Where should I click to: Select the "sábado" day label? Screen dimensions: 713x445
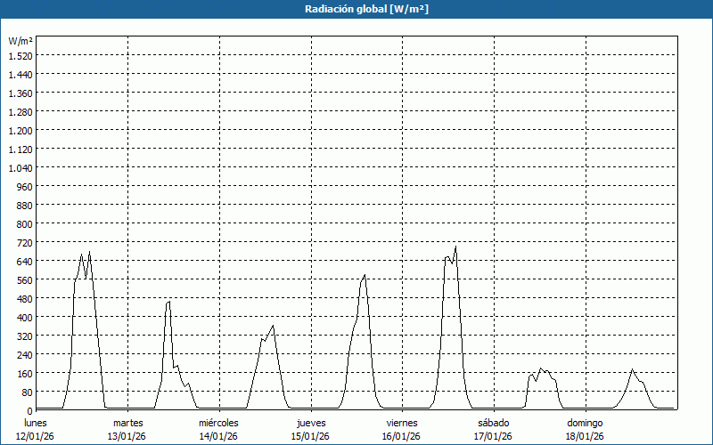tap(493, 423)
